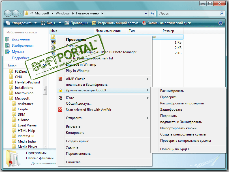
Task: Open address bar history dropdown
Action: click(x=146, y=13)
